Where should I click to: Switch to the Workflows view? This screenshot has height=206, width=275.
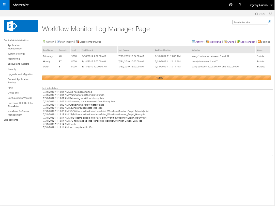tap(213, 42)
